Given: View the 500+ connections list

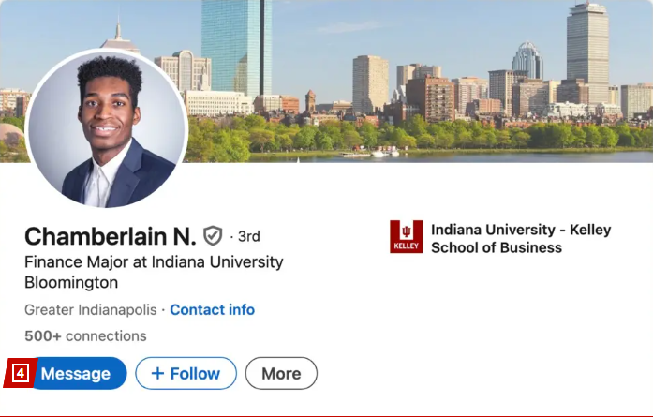Looking at the screenshot, I should click(85, 336).
